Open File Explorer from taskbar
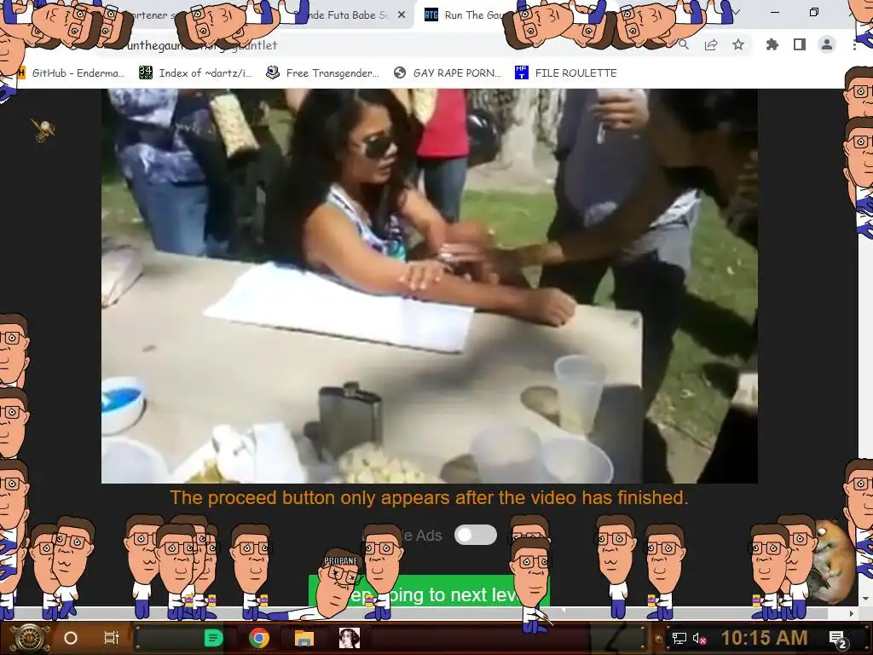This screenshot has width=873, height=655. (304, 638)
